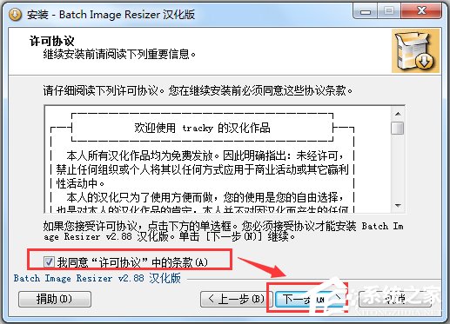Viewport: 450px width, 324px height.
Task: Click the license line "欢迎使用 tracky 的汉化作品"
Action: tap(202, 128)
